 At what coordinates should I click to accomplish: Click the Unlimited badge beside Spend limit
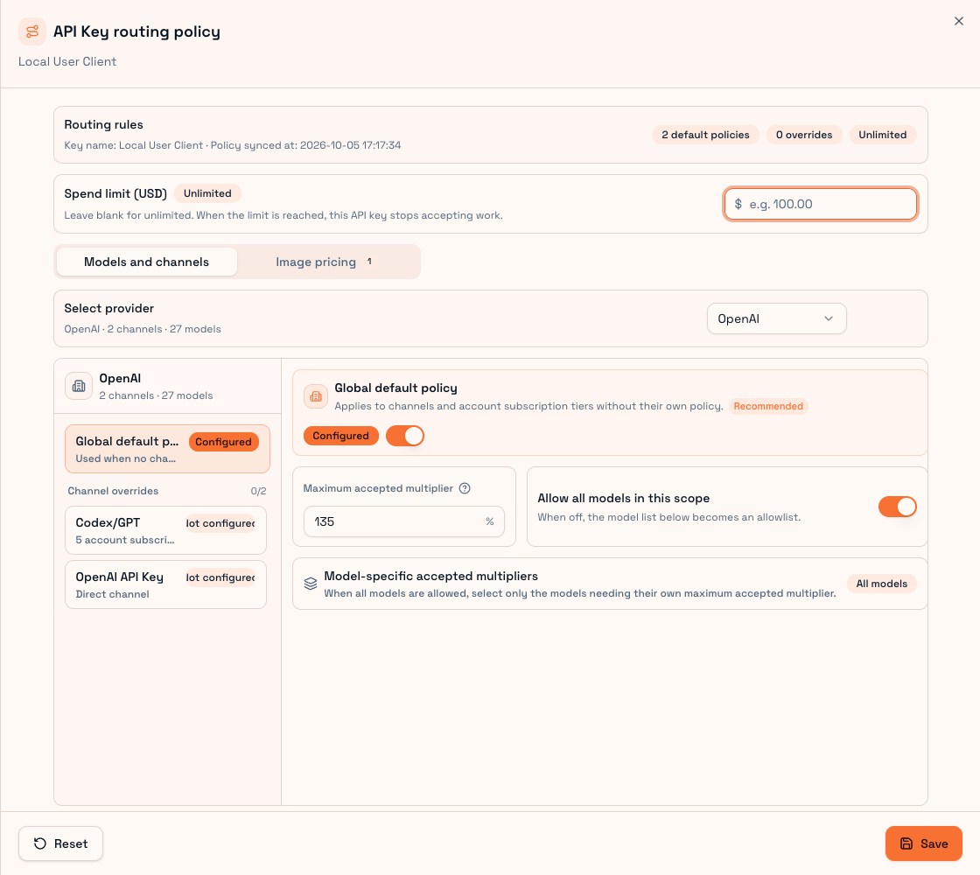[x=207, y=193]
